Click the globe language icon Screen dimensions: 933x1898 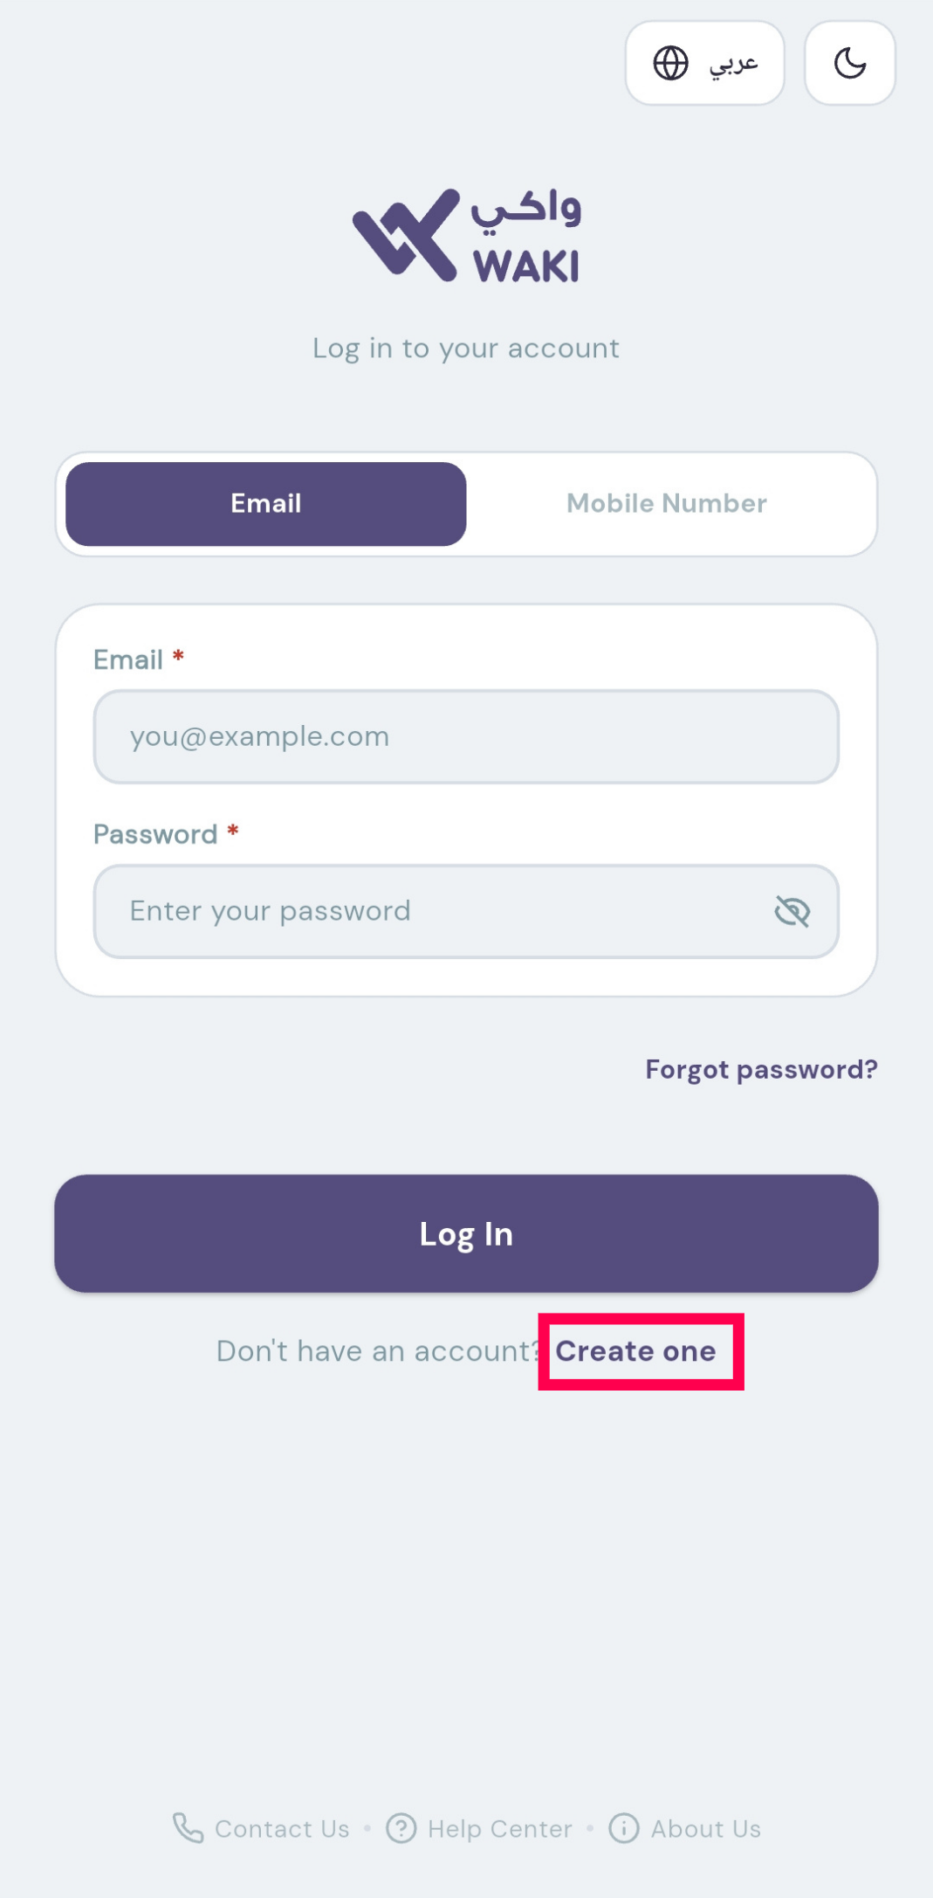pos(670,63)
